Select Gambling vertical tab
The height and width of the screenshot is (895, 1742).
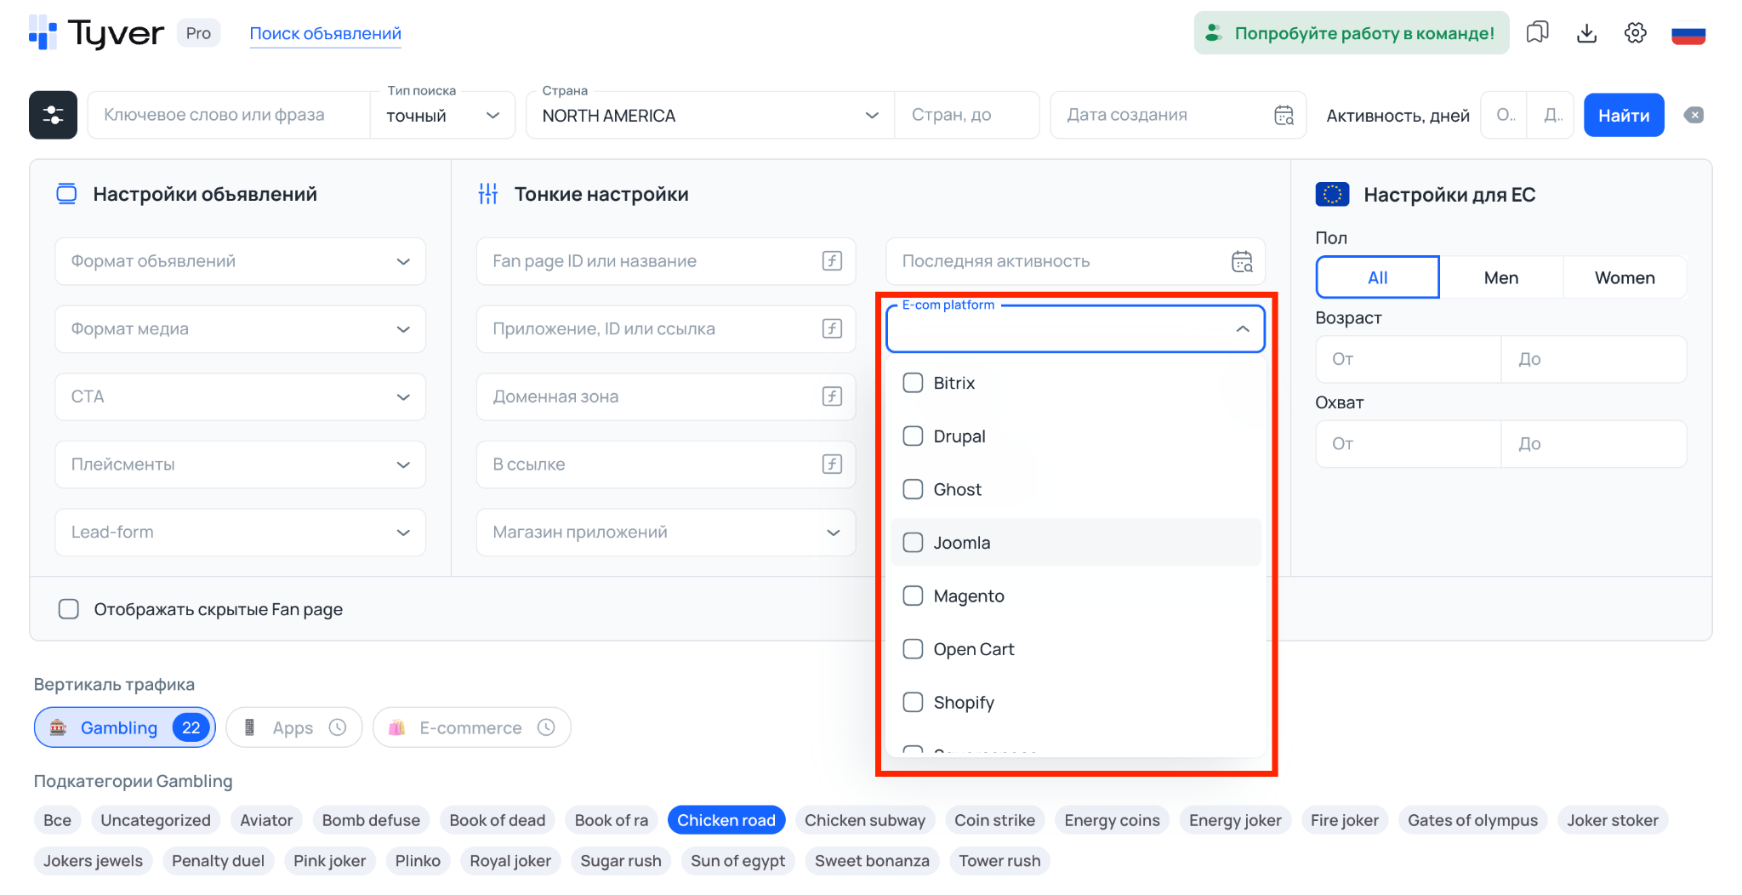tap(125, 727)
